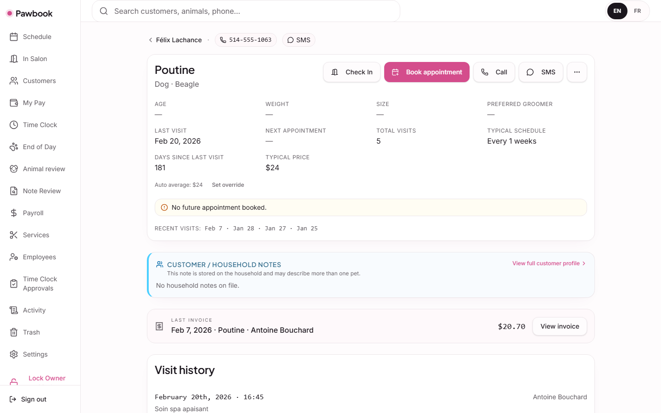Click the '$20.70' invoice amount
The image size is (661, 413).
point(511,326)
